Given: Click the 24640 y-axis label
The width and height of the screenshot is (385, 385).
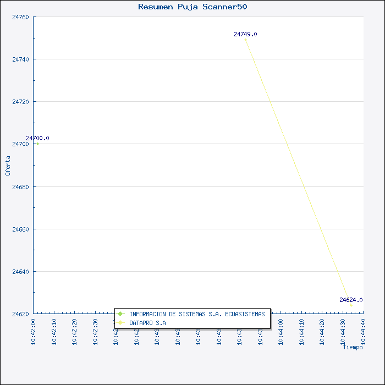Looking at the screenshot, I should point(21,272).
